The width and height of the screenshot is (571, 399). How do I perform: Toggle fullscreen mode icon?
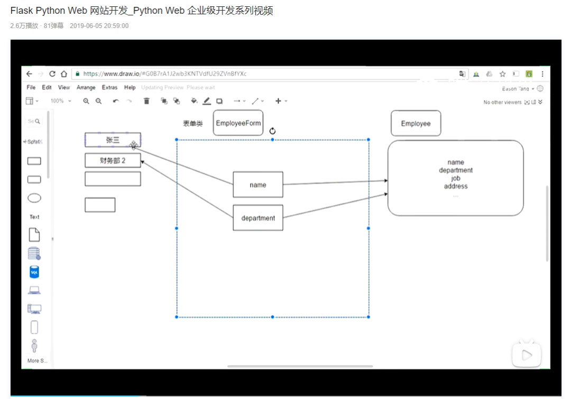coord(527,102)
